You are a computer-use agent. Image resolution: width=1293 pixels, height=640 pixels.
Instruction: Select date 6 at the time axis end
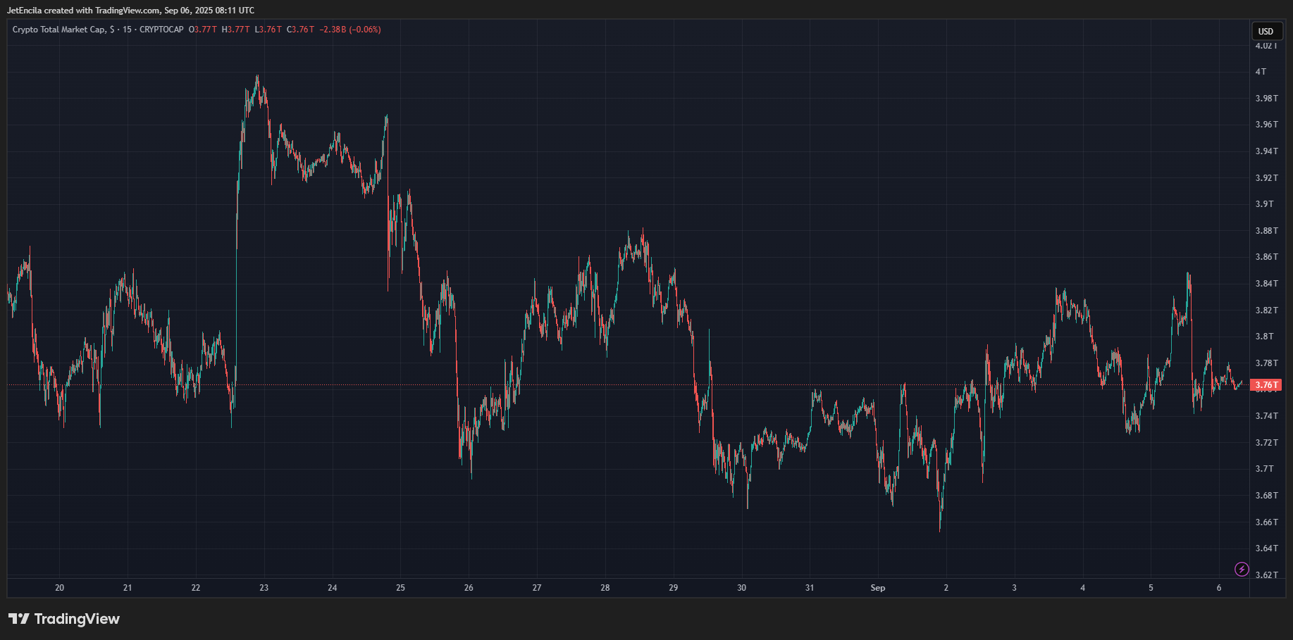[1219, 588]
